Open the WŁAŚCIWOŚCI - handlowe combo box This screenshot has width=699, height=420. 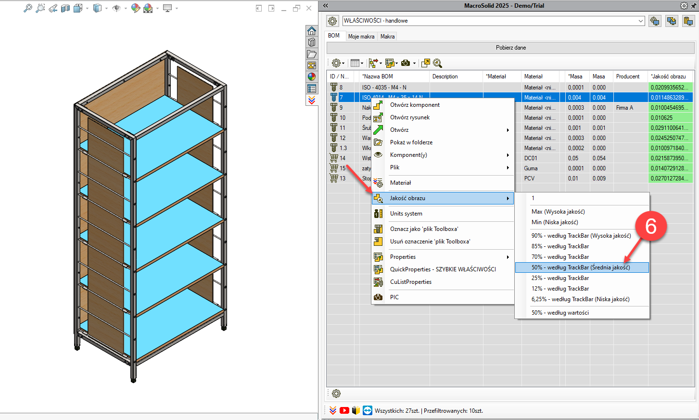click(493, 21)
